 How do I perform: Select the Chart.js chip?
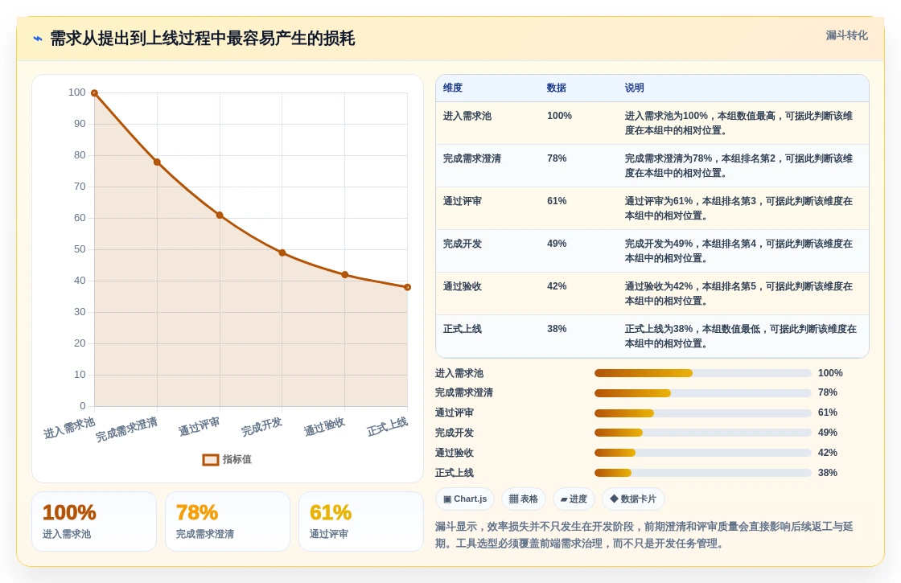(x=465, y=499)
